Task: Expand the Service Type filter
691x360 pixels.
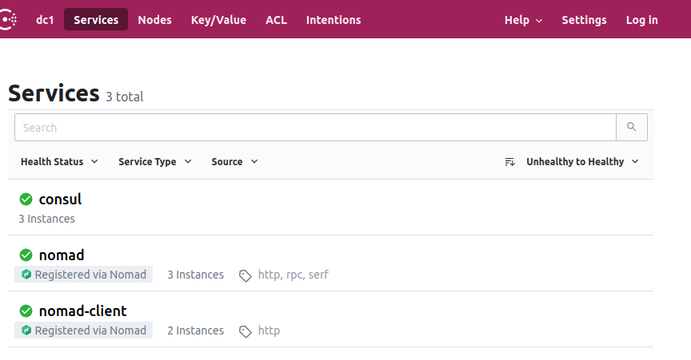Action: coord(154,161)
